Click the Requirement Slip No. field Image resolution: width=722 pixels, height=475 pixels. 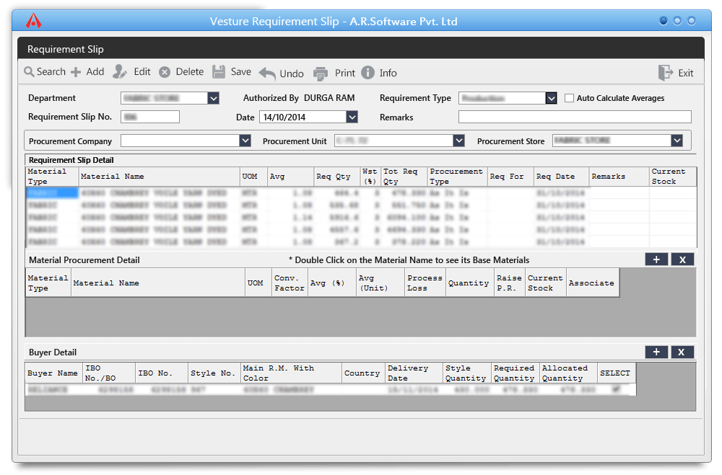(x=150, y=117)
